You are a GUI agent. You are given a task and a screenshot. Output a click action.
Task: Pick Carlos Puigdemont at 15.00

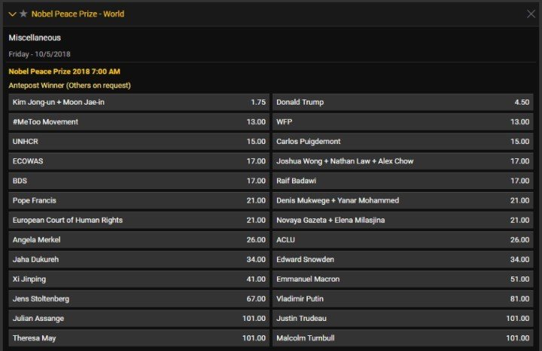pyautogui.click(x=403, y=142)
